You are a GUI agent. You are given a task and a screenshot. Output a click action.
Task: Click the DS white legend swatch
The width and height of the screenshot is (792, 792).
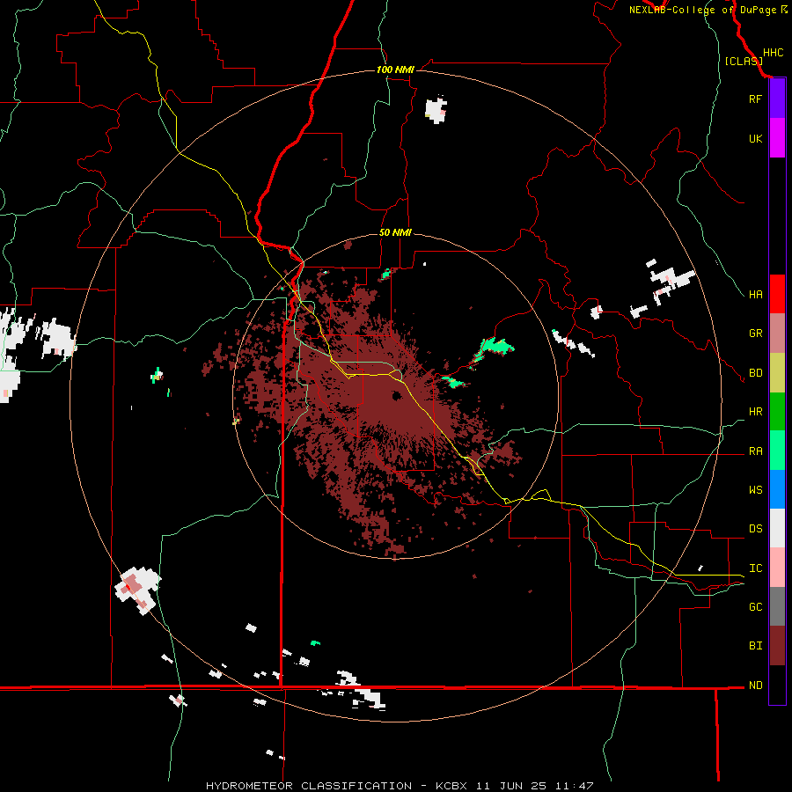click(777, 528)
